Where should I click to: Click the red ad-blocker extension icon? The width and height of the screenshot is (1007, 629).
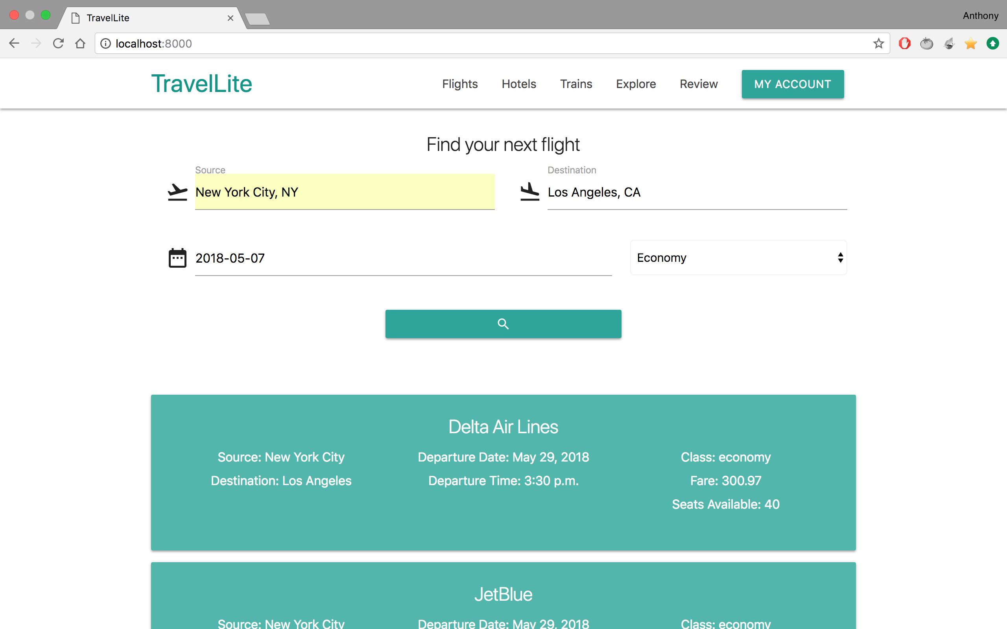coord(904,43)
